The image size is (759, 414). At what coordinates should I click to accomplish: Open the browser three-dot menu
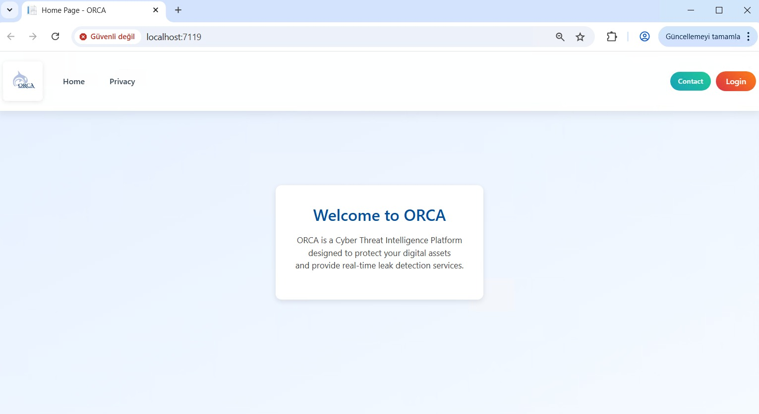pos(749,36)
